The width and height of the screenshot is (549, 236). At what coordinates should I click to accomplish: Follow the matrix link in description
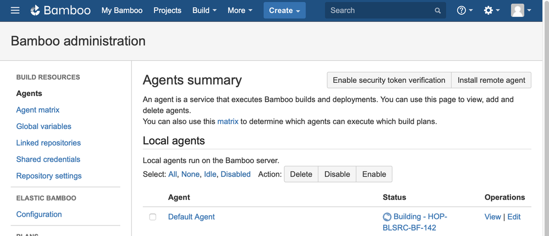point(228,122)
